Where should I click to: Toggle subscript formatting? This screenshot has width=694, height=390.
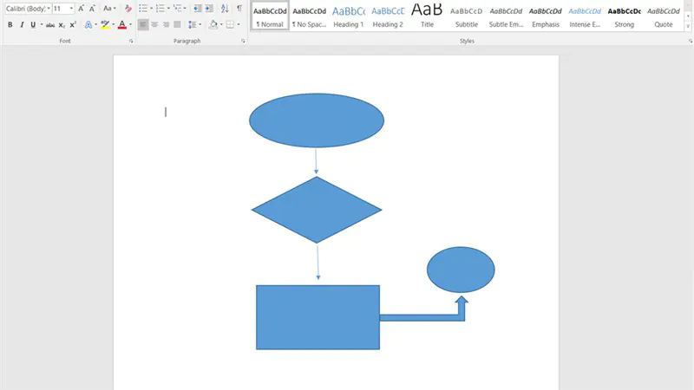coord(62,25)
